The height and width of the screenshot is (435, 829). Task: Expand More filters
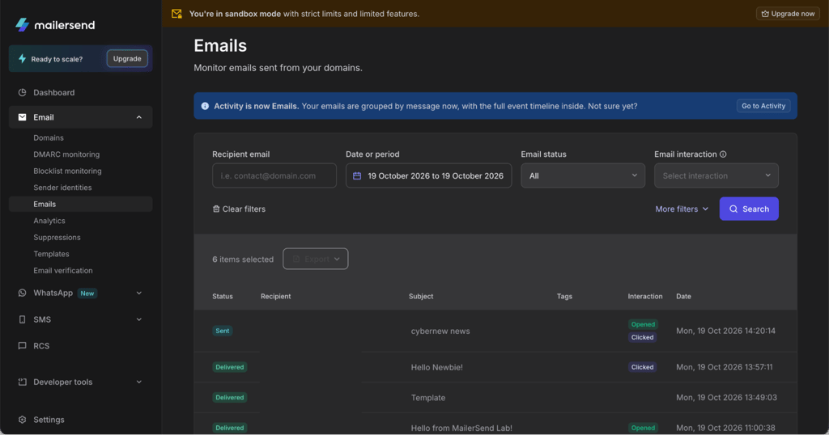tap(682, 209)
